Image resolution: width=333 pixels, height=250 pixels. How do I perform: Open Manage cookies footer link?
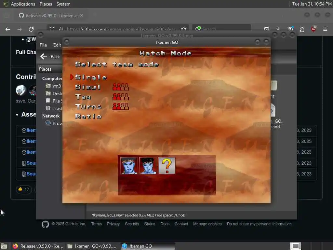[x=207, y=224]
